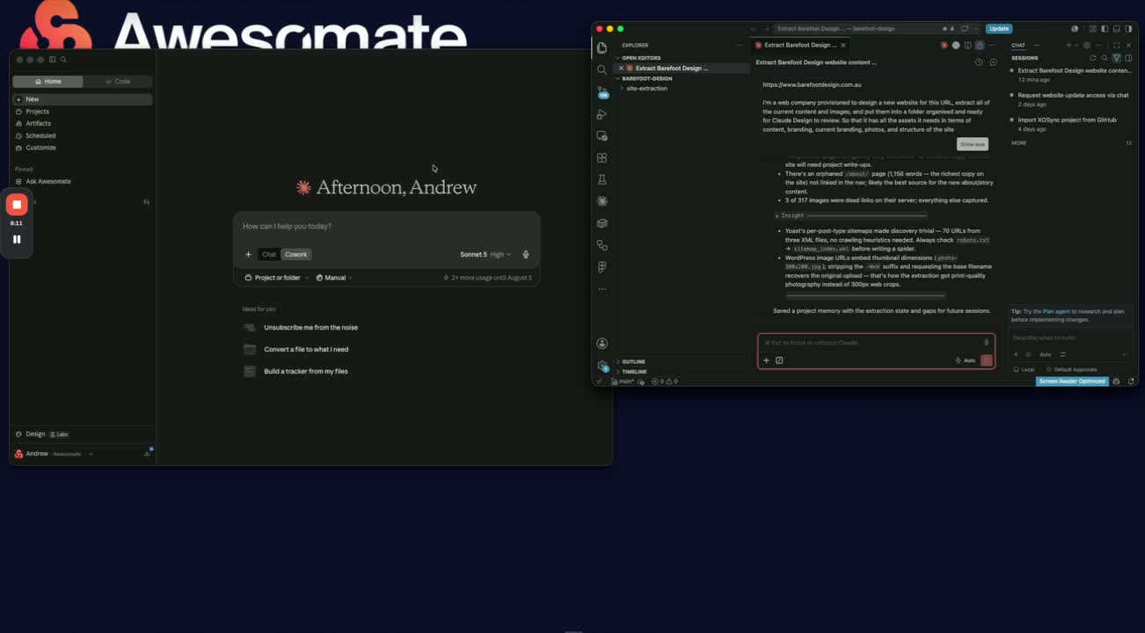Click slash command icon in VS Code Claude input
The width and height of the screenshot is (1145, 633).
779,360
